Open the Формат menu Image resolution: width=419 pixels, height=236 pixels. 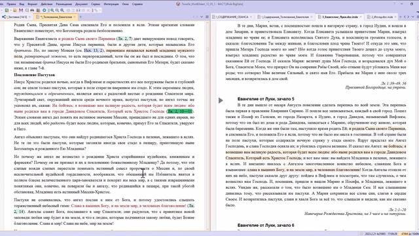[33, 5]
